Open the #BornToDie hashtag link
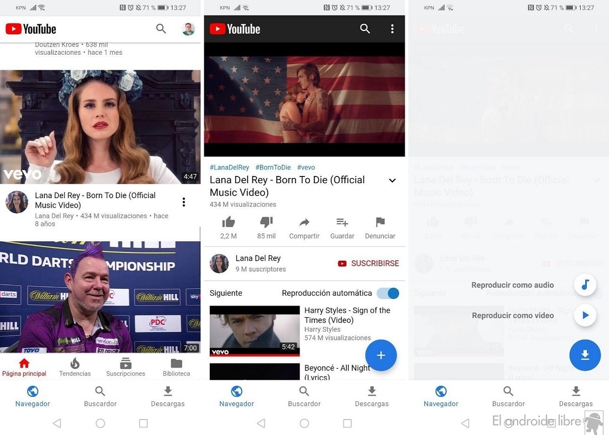Viewport: 609px width, 435px height. (x=273, y=167)
